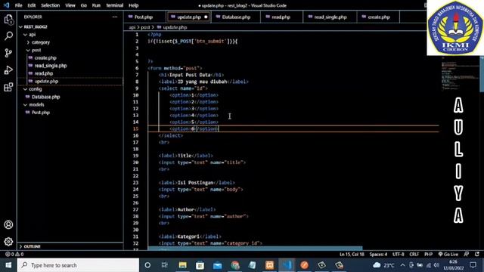Open Chrome from the taskbar

235,265
